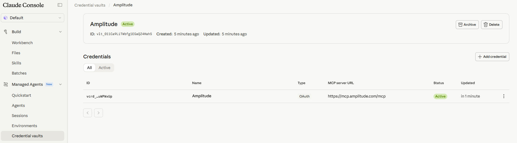Screen dimensions: 517x143
Task: Click the Name column header
Action: pyautogui.click(x=197, y=83)
